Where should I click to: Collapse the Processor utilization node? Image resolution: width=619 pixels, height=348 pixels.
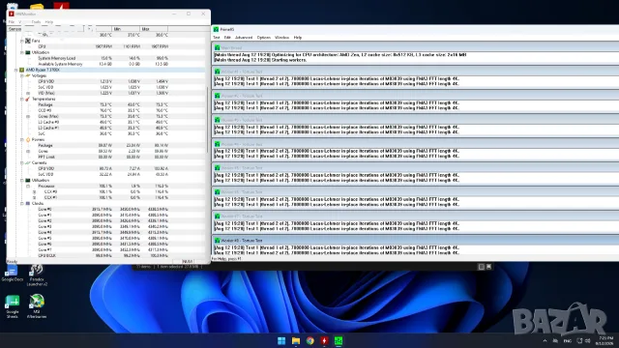coord(28,186)
